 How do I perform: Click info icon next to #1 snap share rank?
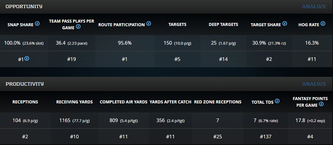coord(27,59)
